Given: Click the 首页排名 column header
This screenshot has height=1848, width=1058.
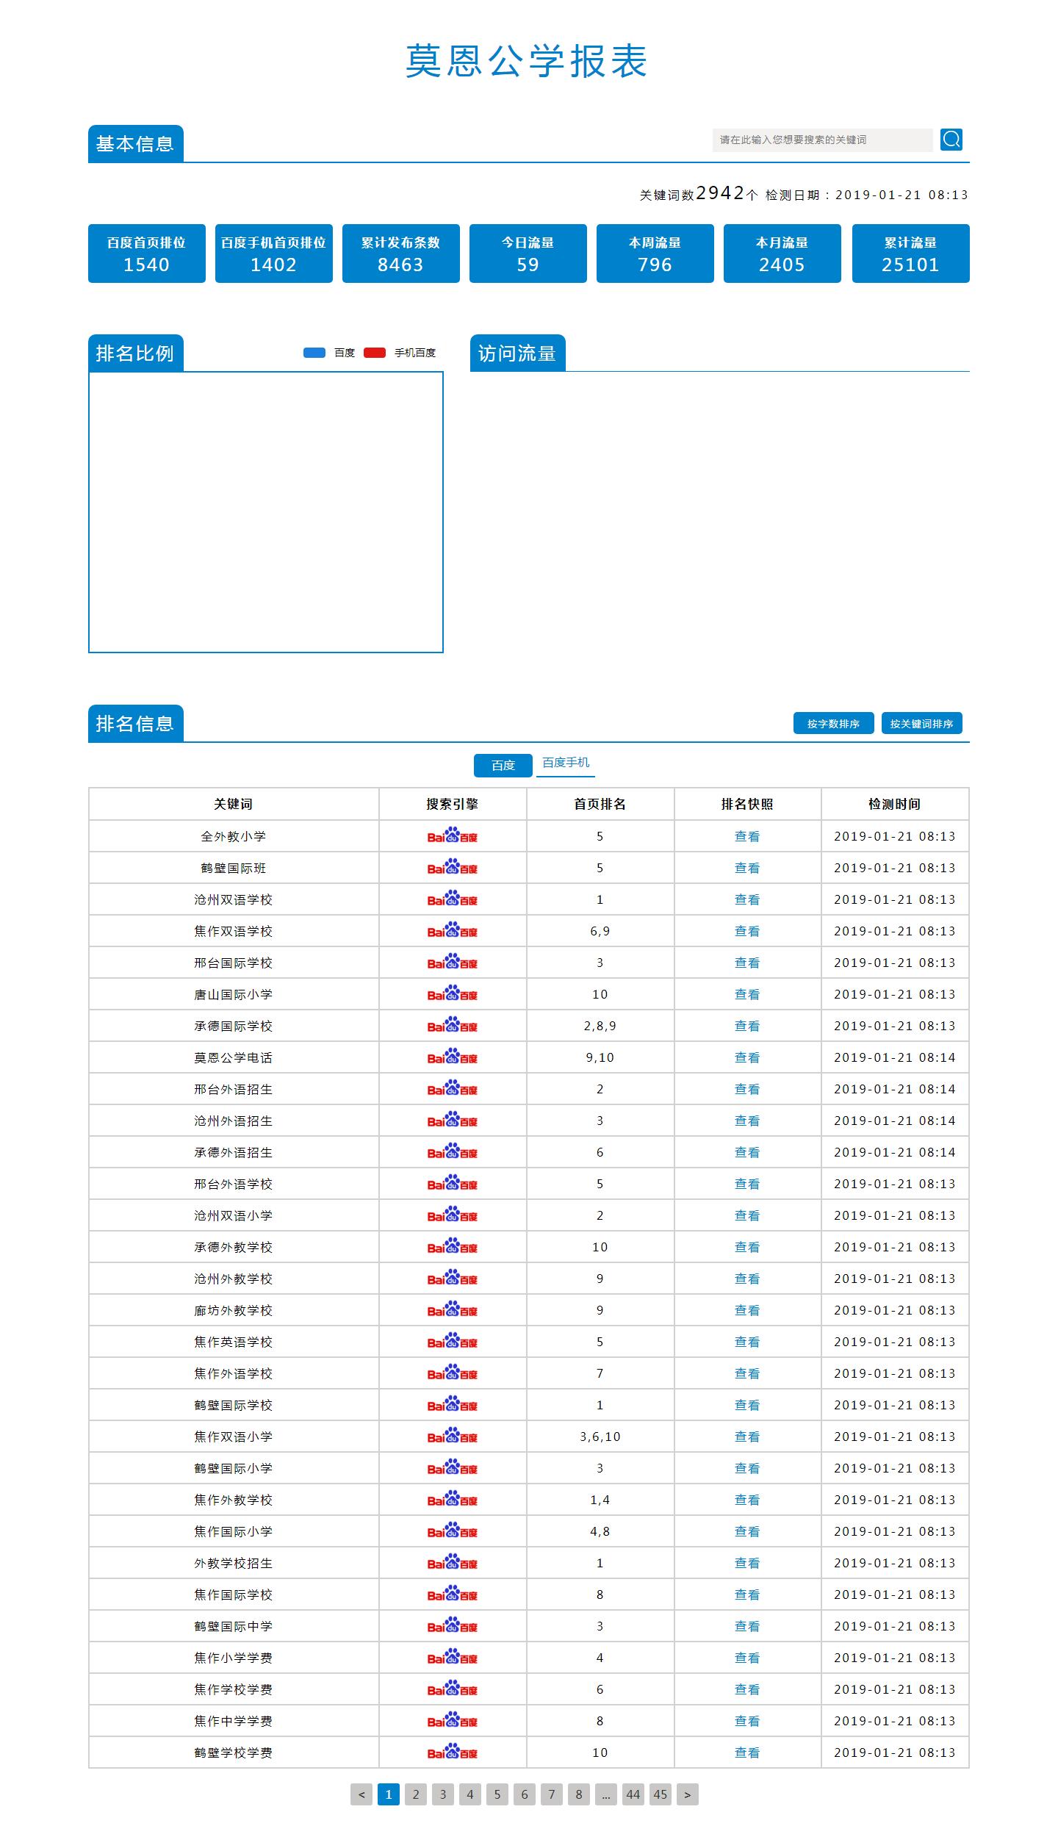Looking at the screenshot, I should pos(600,804).
